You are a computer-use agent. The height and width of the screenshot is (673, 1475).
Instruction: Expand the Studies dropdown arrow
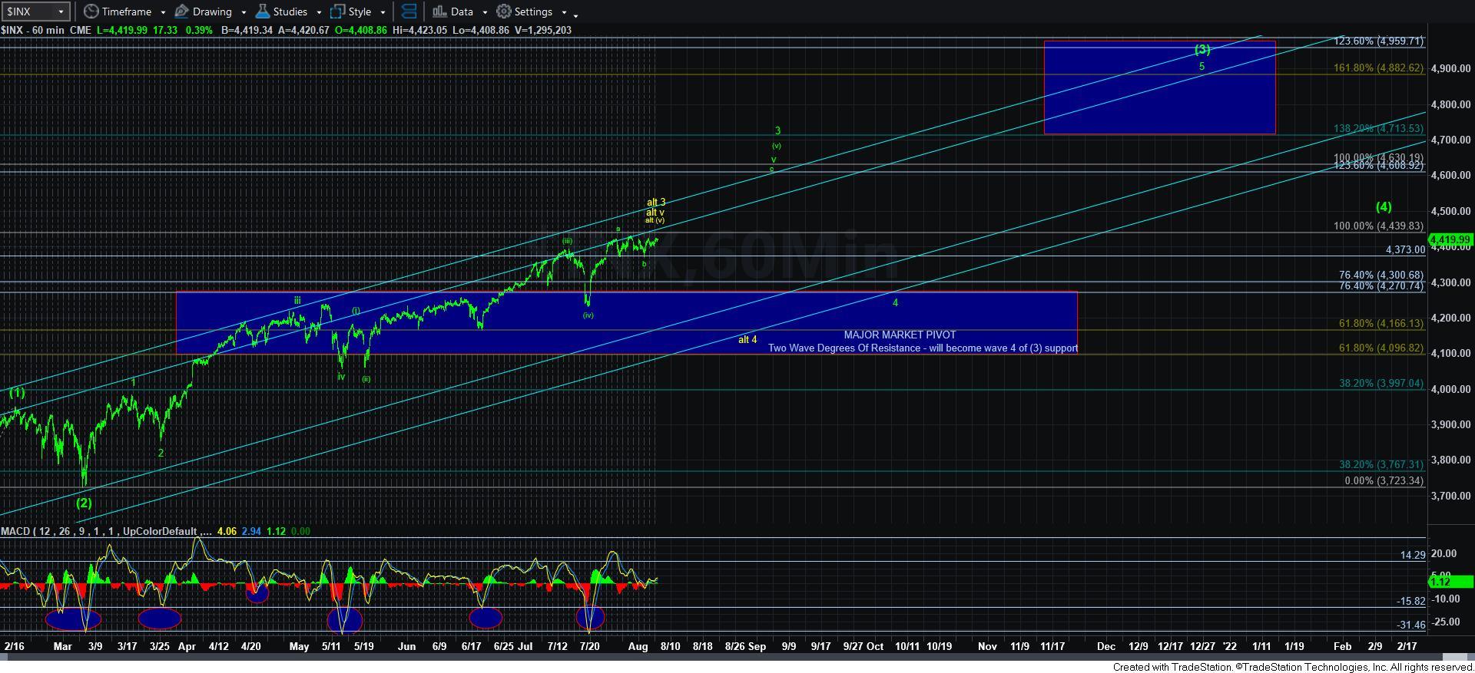click(x=319, y=12)
